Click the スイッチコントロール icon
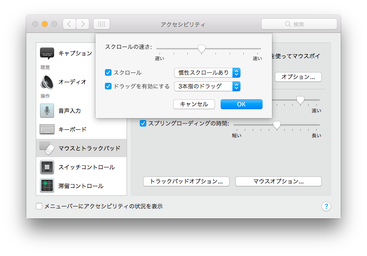Viewport: 367px width, 256px height. coord(47,167)
